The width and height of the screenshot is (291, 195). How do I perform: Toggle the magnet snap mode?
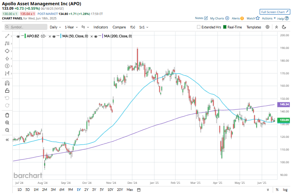tap(7, 83)
